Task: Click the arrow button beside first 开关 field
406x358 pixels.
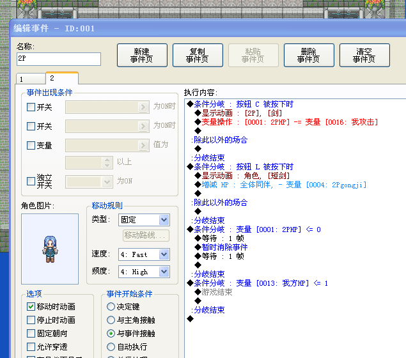Action: point(143,107)
